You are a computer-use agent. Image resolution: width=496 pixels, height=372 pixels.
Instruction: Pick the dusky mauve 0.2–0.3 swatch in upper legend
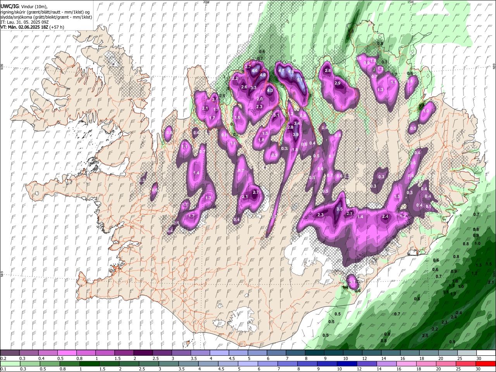(10, 353)
